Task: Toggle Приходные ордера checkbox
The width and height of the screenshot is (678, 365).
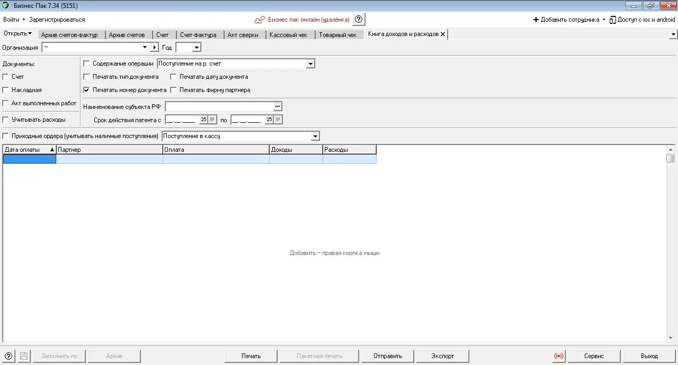Action: point(6,136)
